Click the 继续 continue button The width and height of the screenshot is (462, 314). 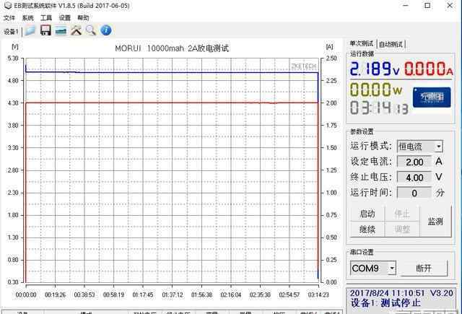(x=367, y=229)
